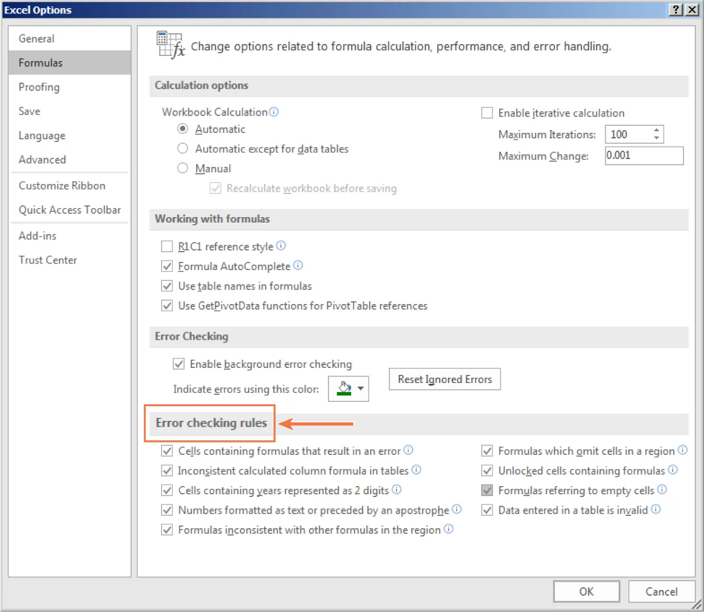Screen dimensions: 704x612
Task: Confirm settings with the OK button
Action: (x=586, y=591)
